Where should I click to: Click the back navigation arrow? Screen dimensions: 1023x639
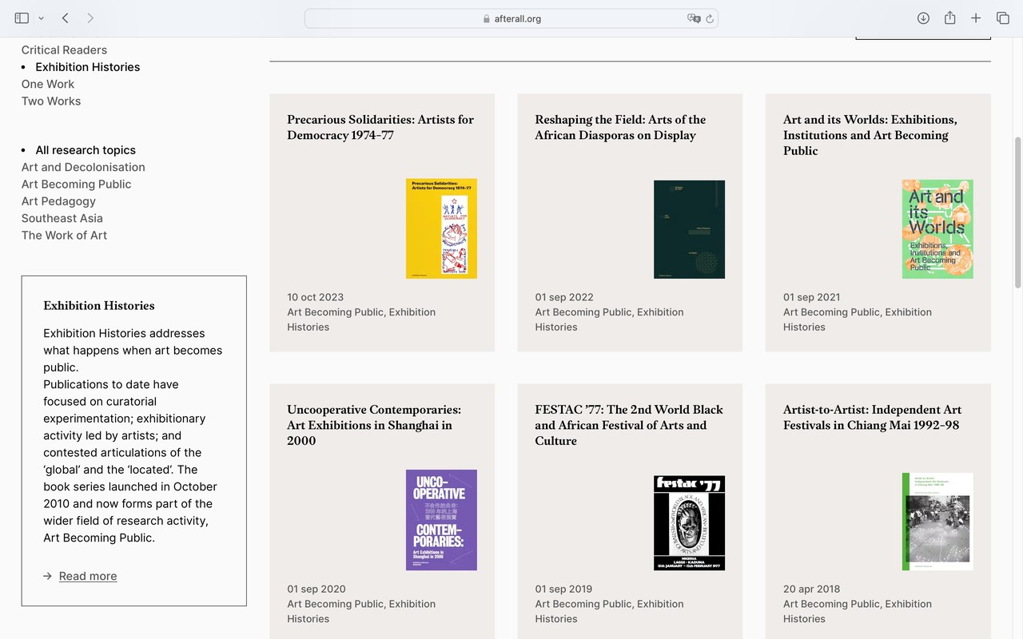coord(65,18)
